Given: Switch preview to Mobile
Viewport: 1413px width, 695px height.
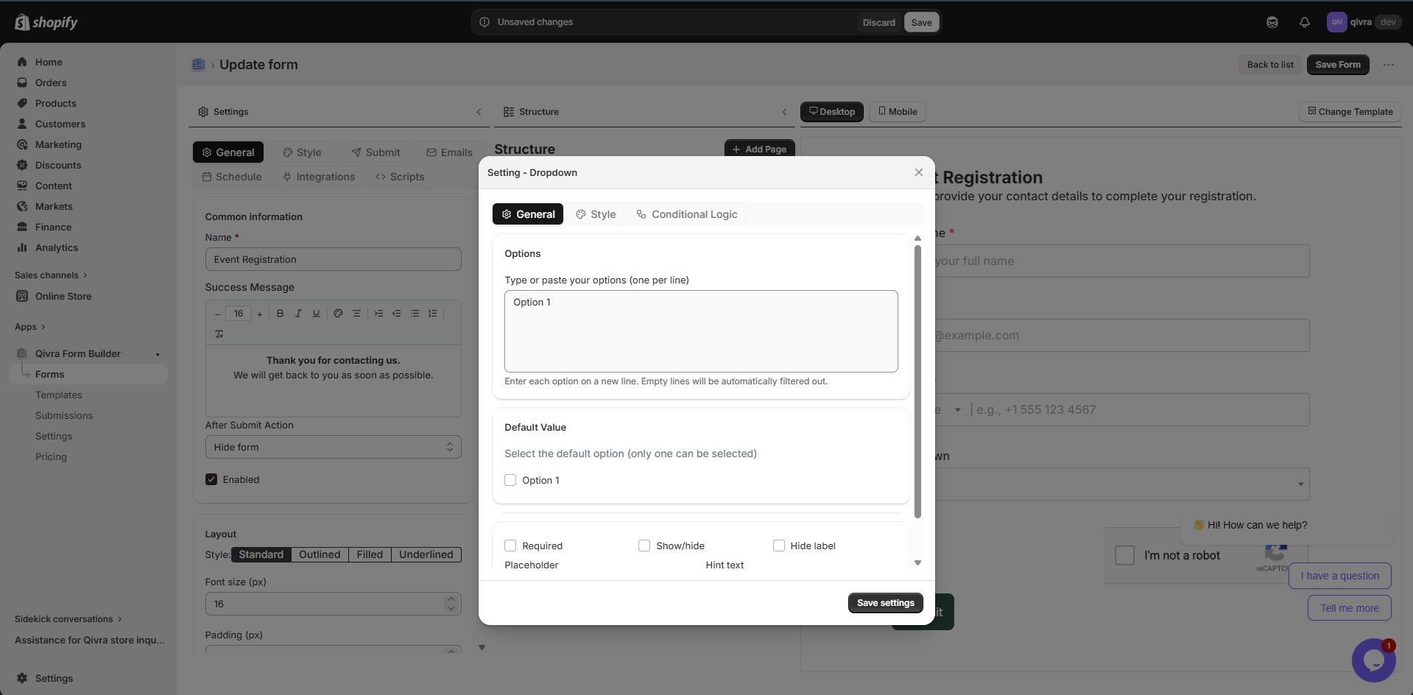Looking at the screenshot, I should click(898, 111).
